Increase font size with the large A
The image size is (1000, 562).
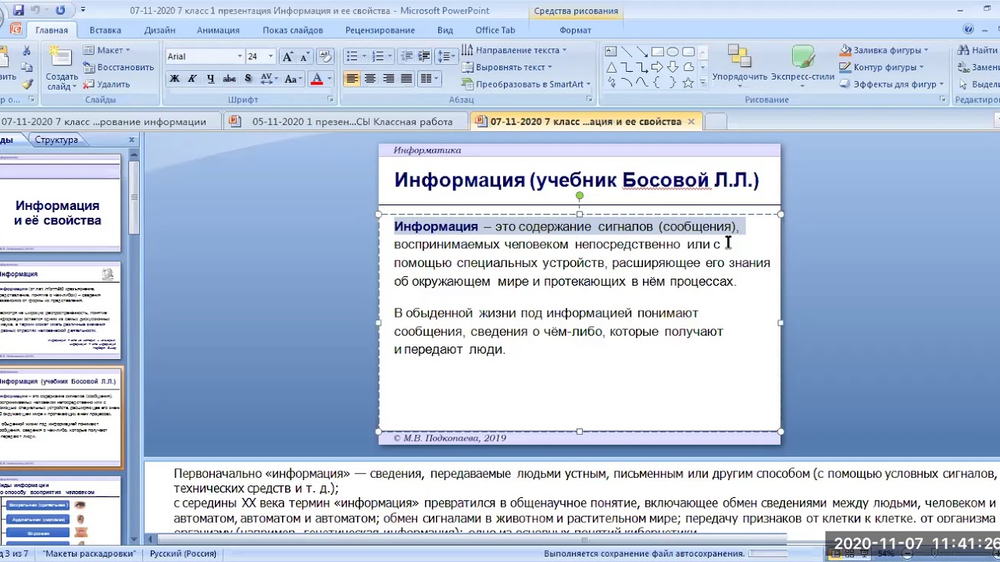point(287,56)
